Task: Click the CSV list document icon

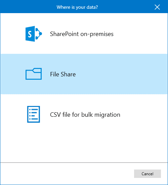Action: click(x=34, y=114)
